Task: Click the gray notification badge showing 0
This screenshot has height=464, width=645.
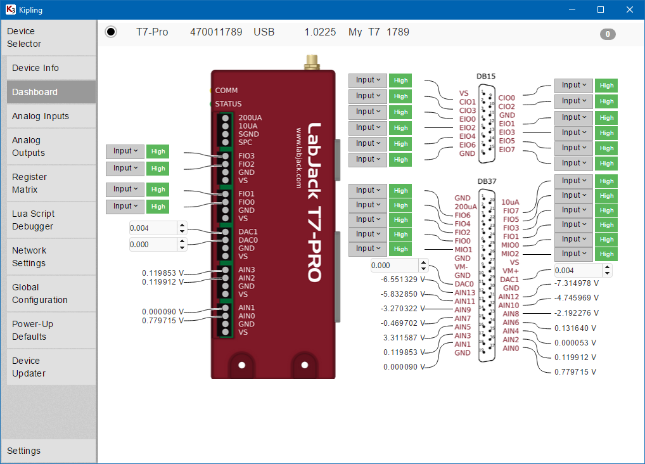Action: pyautogui.click(x=608, y=34)
